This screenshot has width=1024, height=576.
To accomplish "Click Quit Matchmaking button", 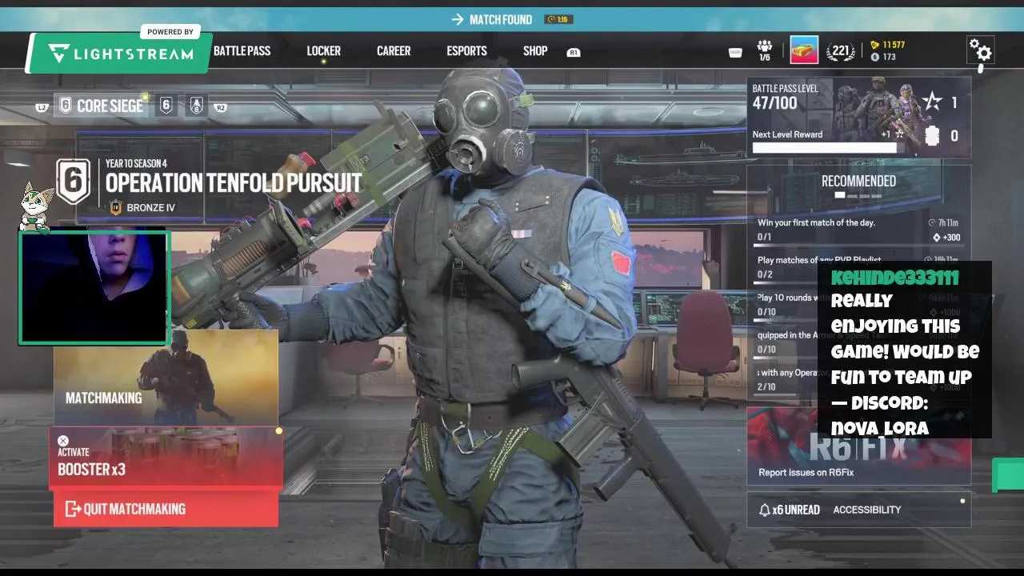I will (166, 509).
